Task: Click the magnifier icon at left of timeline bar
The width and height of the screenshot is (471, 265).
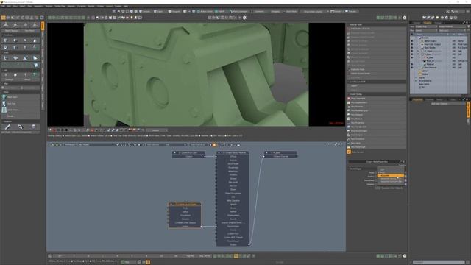Action: 49,256
